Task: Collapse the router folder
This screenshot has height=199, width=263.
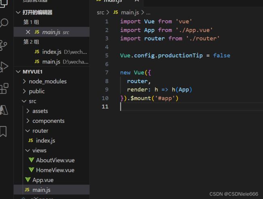Action: 28,131
